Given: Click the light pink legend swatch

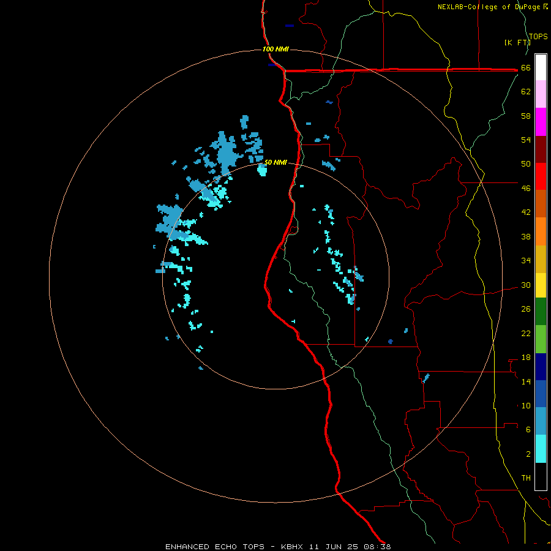Looking at the screenshot, I should 541,94.
